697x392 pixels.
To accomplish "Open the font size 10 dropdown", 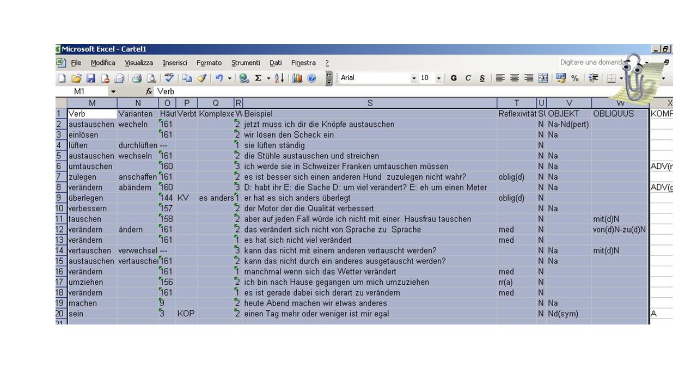I will pyautogui.click(x=439, y=78).
